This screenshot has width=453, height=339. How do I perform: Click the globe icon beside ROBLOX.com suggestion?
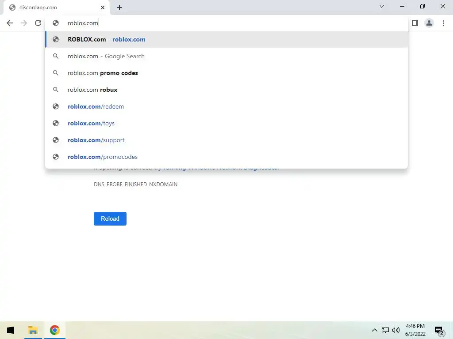(x=56, y=39)
